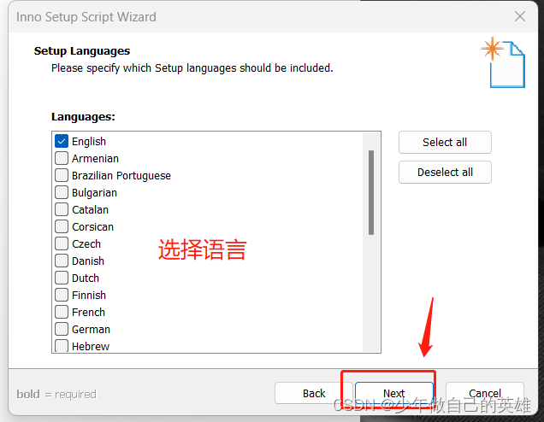The height and width of the screenshot is (422, 544).
Task: Uncheck the English language checkbox
Action: coord(62,141)
